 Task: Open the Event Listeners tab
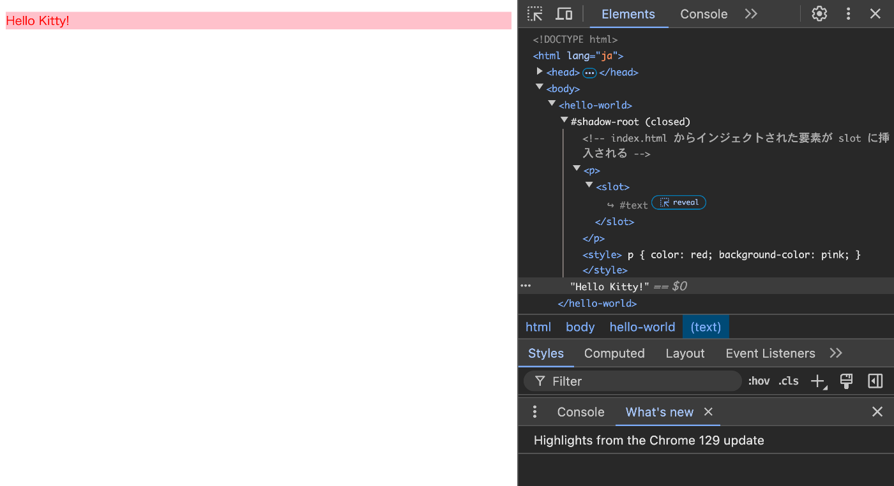770,353
